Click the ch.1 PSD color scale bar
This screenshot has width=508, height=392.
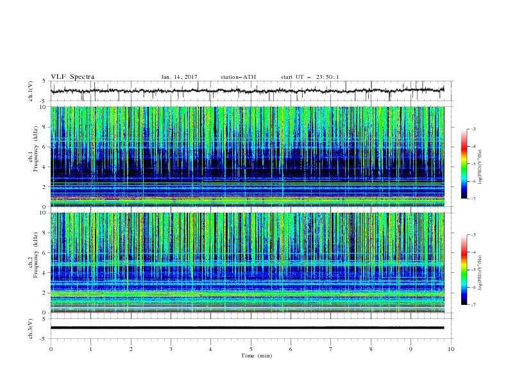464,164
